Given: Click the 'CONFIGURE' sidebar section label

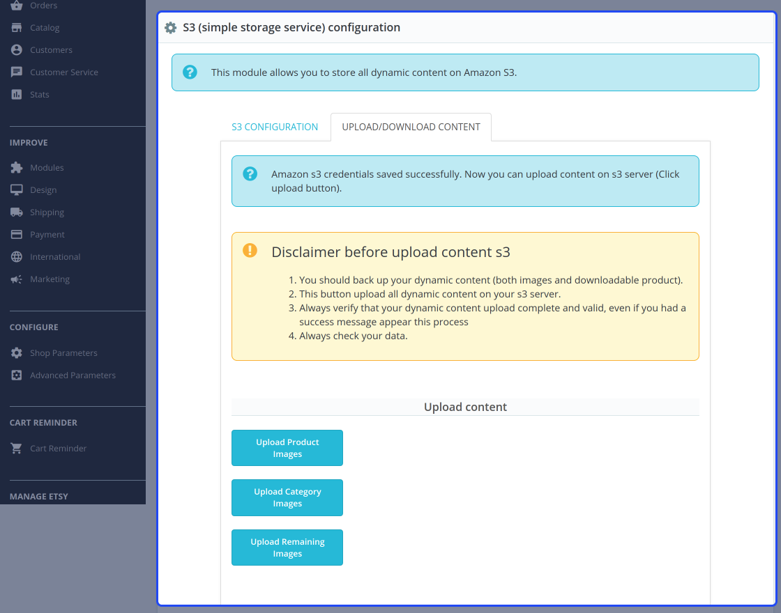Looking at the screenshot, I should click(x=34, y=327).
